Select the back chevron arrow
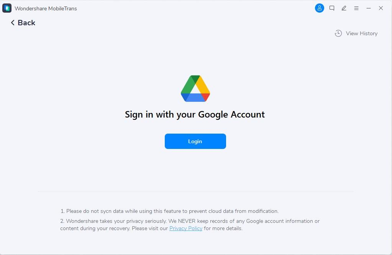 (13, 23)
